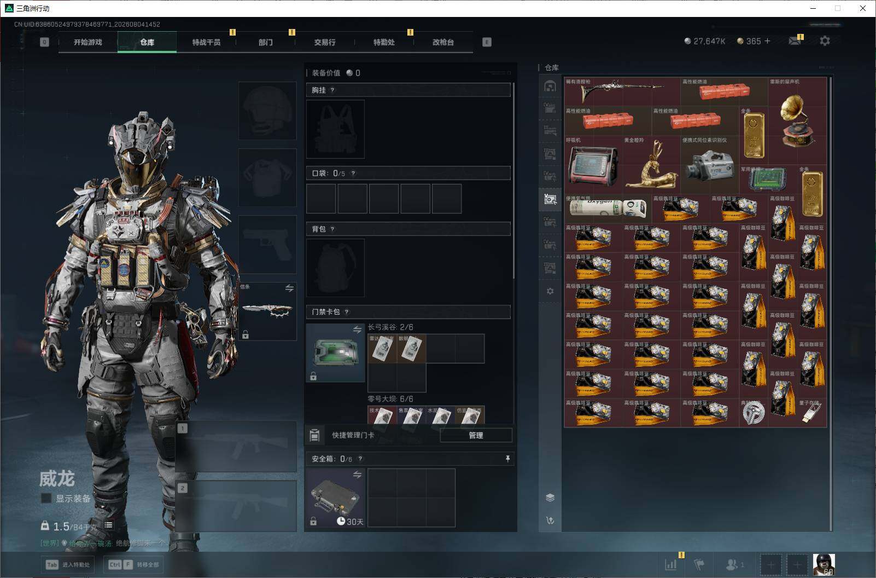876x578 pixels.
Task: Click the swap icon on knife slot
Action: [289, 288]
